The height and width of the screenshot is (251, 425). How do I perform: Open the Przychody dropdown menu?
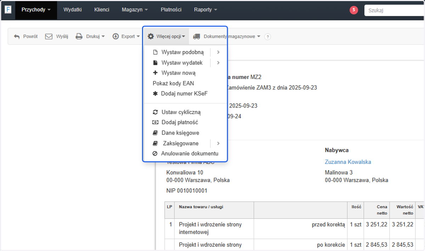(36, 10)
